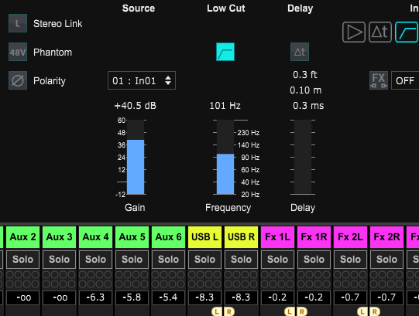Adjust the Low Cut Frequency slider
The height and width of the screenshot is (316, 419).
tap(225, 157)
